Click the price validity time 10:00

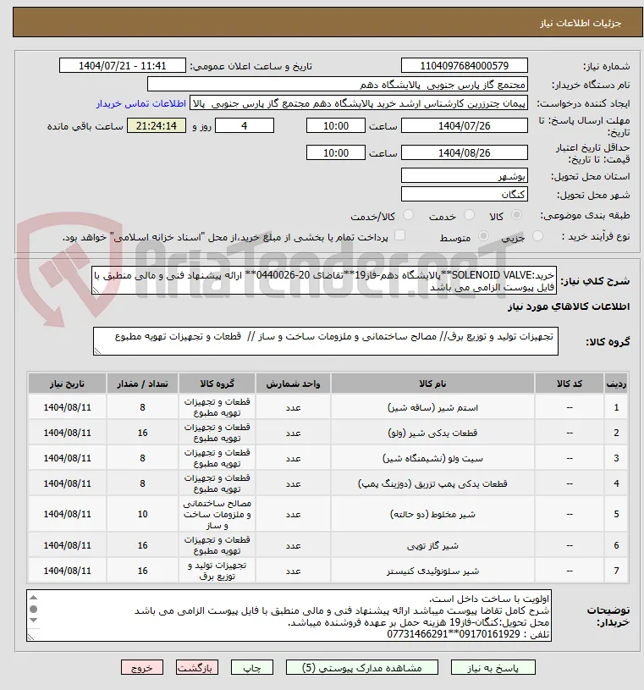336,152
